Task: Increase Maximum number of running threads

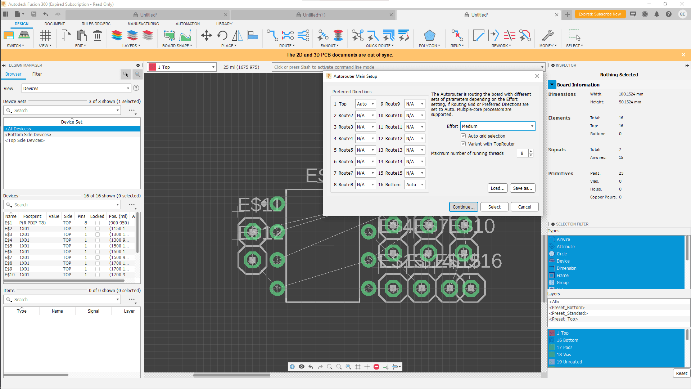Action: (531, 151)
